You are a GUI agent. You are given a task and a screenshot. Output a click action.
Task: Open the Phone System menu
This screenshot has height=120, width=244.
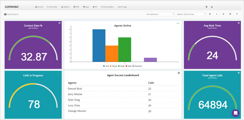[107, 7]
